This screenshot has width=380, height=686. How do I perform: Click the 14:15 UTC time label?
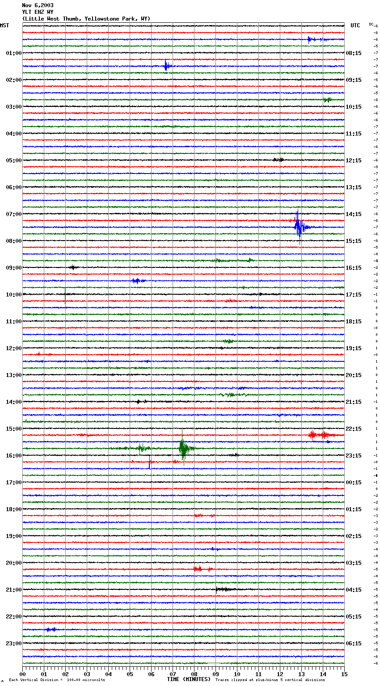[x=354, y=214]
